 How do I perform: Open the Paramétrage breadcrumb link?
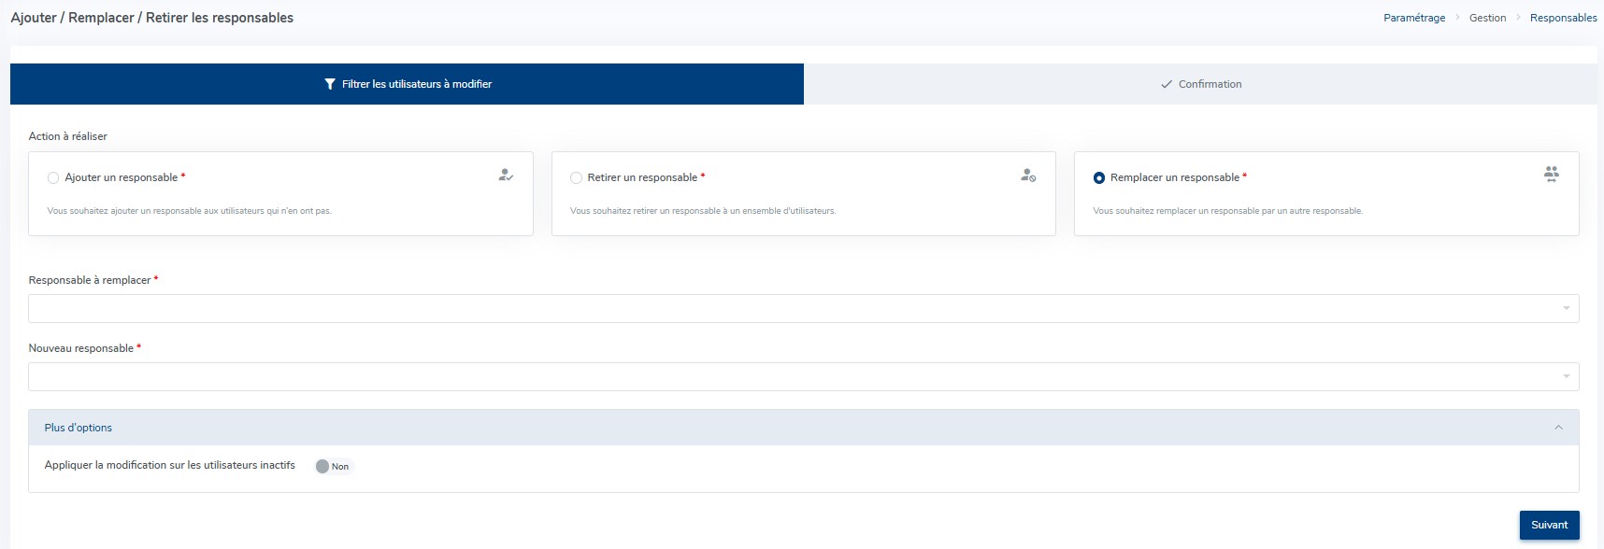[1413, 18]
